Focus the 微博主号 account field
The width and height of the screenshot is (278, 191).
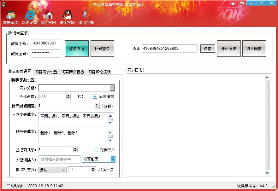[x=46, y=43]
